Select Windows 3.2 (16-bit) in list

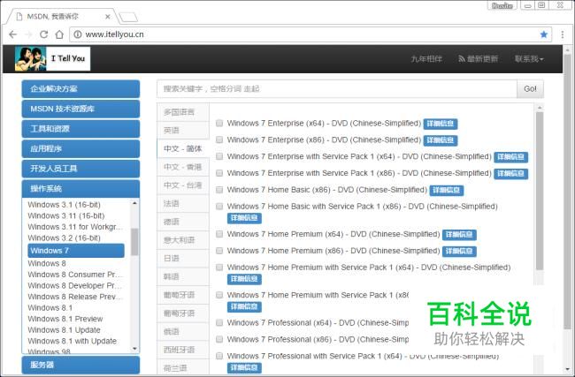(x=65, y=238)
